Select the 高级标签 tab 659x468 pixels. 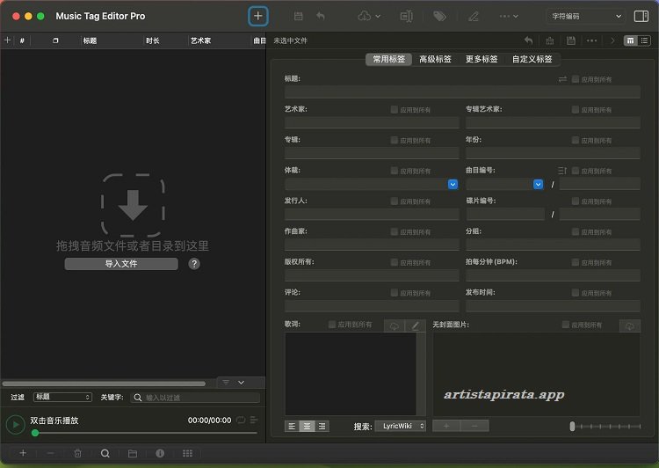click(x=435, y=59)
